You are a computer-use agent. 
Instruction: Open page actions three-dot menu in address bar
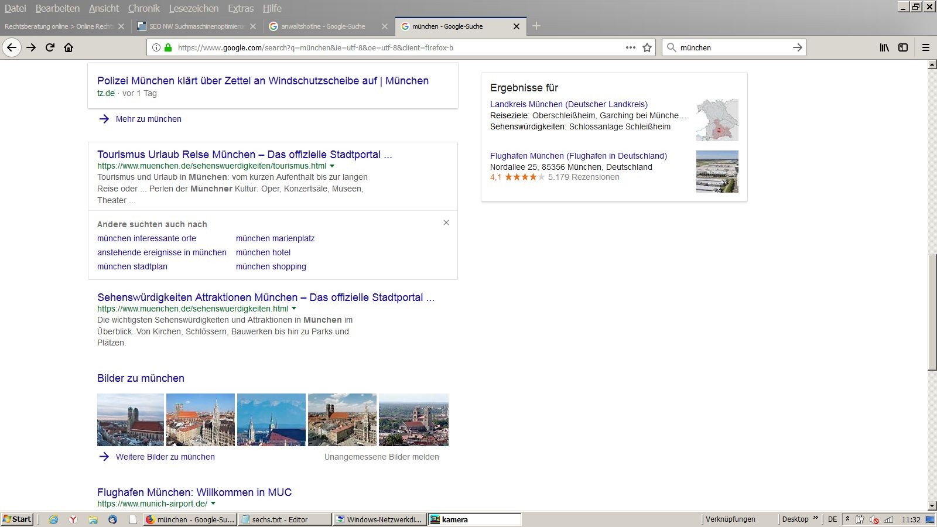(x=630, y=47)
